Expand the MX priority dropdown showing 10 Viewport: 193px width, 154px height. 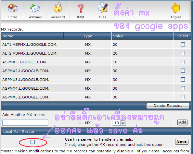[x=119, y=123]
